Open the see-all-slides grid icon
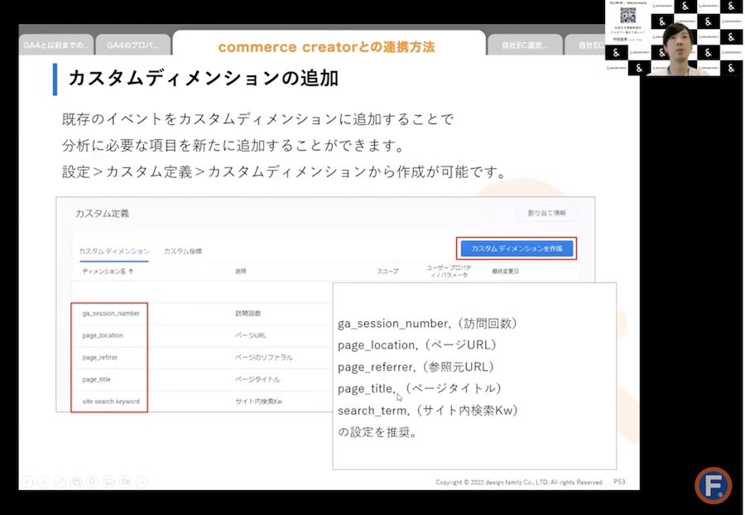Viewport: 745px width, 515px height. (x=76, y=482)
